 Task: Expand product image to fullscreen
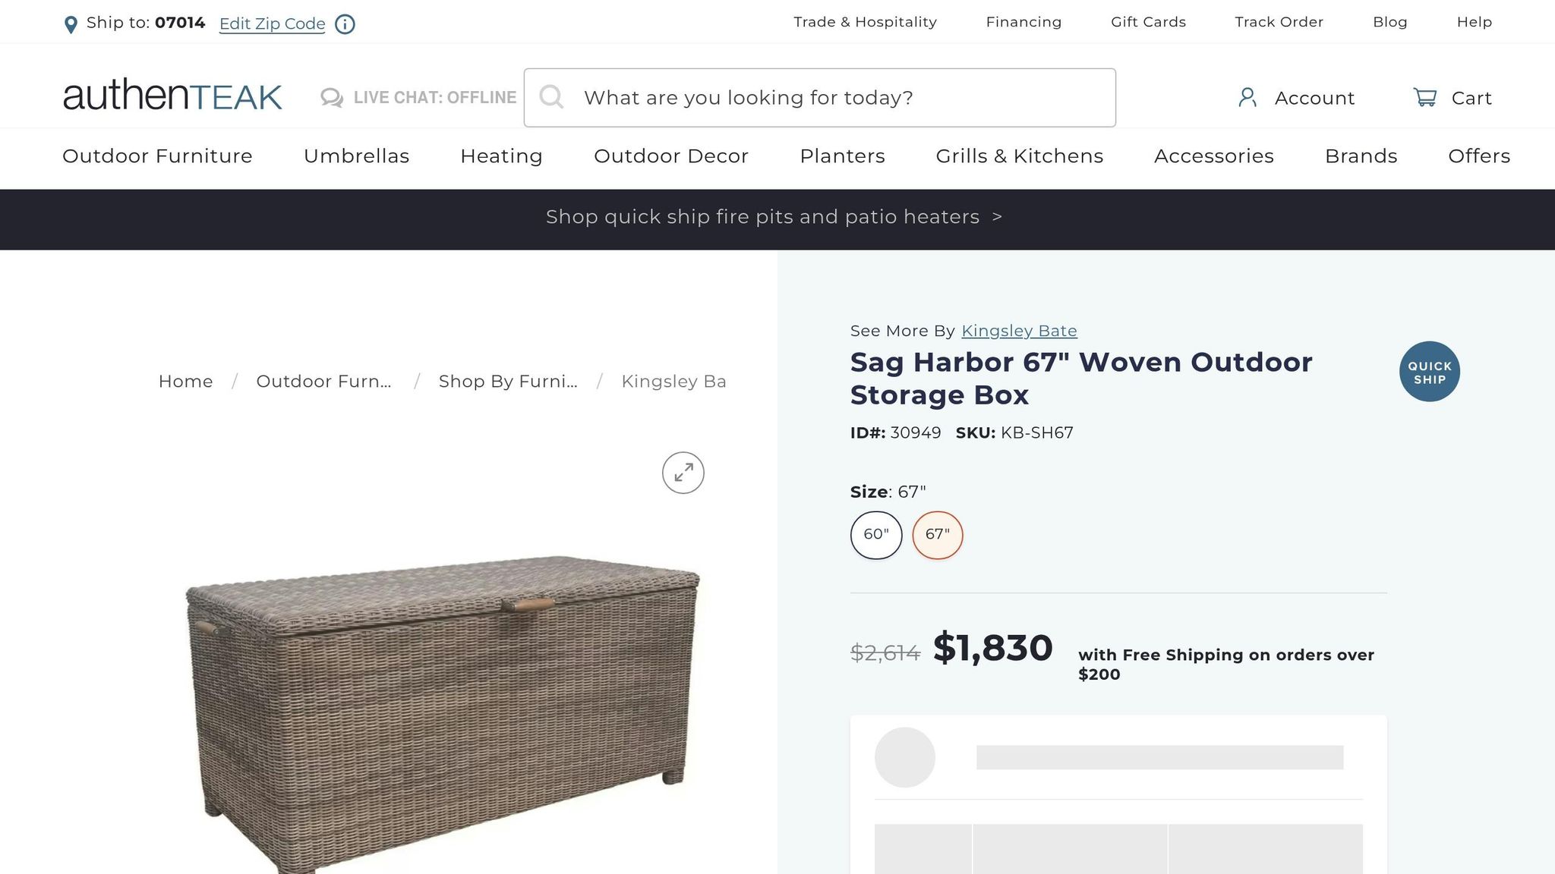[x=683, y=473]
